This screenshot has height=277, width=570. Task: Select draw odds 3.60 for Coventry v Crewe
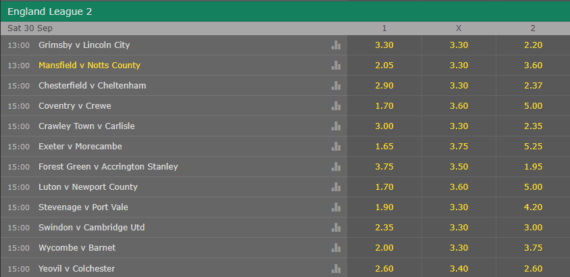click(459, 106)
